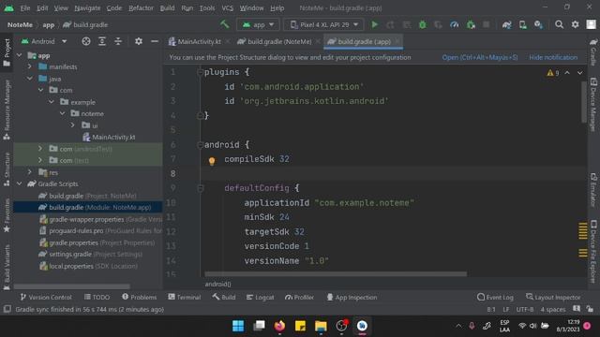Expand the res folder

coord(30,172)
